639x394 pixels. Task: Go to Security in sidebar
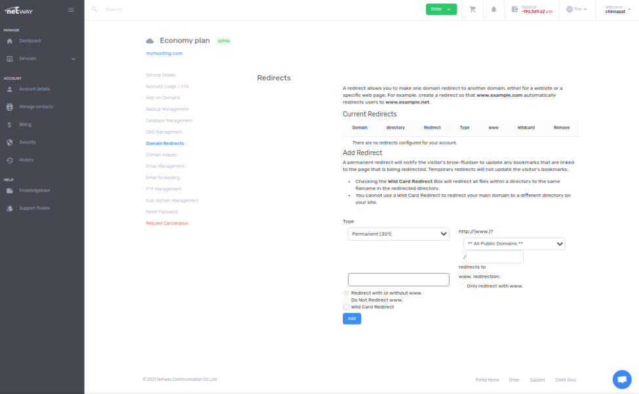(28, 142)
